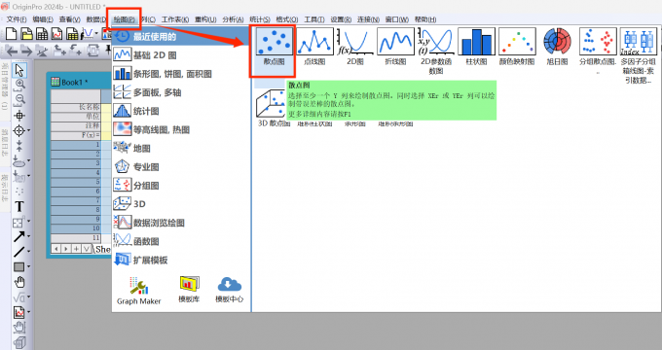
Task: Click the New Matrix toolbar icon
Action: 72,33
